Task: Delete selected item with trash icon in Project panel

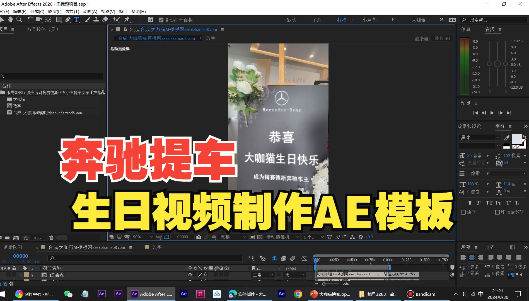Action: point(51,238)
